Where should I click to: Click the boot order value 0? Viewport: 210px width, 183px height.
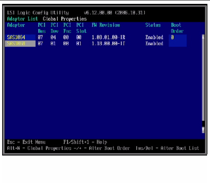click(x=173, y=37)
